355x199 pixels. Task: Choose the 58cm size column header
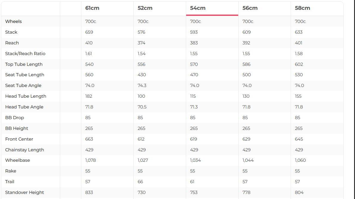click(x=302, y=8)
